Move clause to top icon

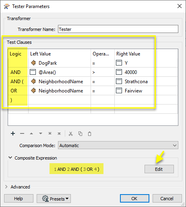coord(50,133)
